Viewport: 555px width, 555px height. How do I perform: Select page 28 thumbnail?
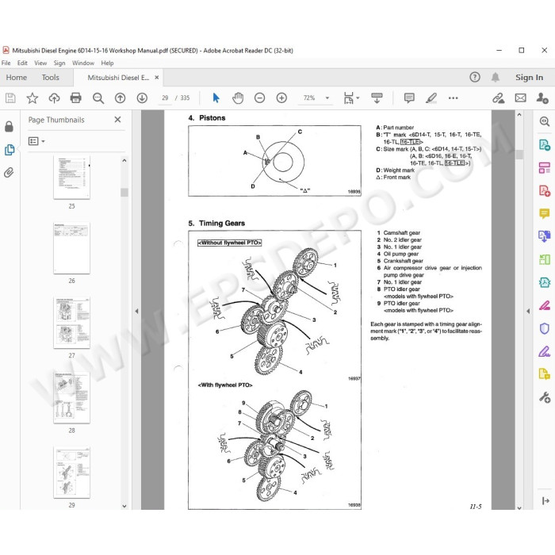72,397
